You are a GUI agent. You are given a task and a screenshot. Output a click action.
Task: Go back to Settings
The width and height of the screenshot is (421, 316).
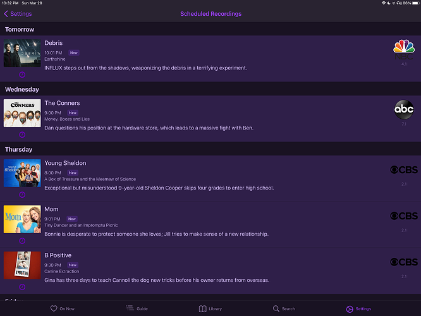pos(18,14)
